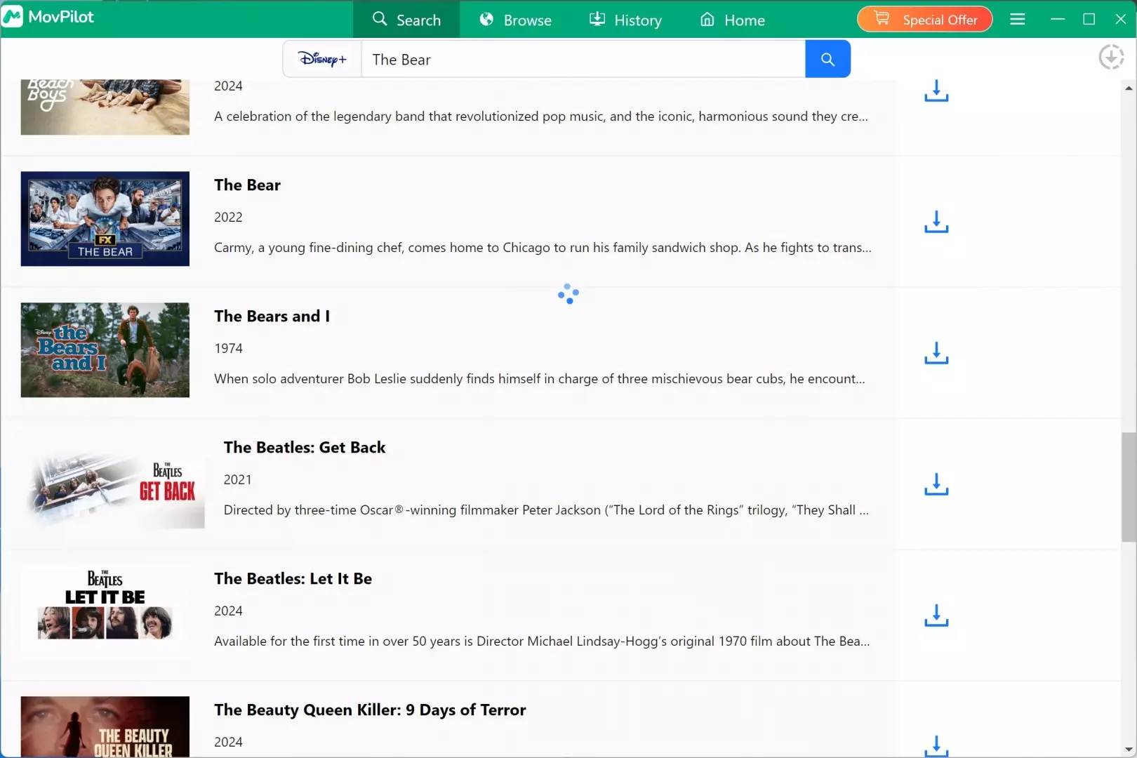Click the year 2022 under The Bear
The height and width of the screenshot is (758, 1137).
[228, 217]
